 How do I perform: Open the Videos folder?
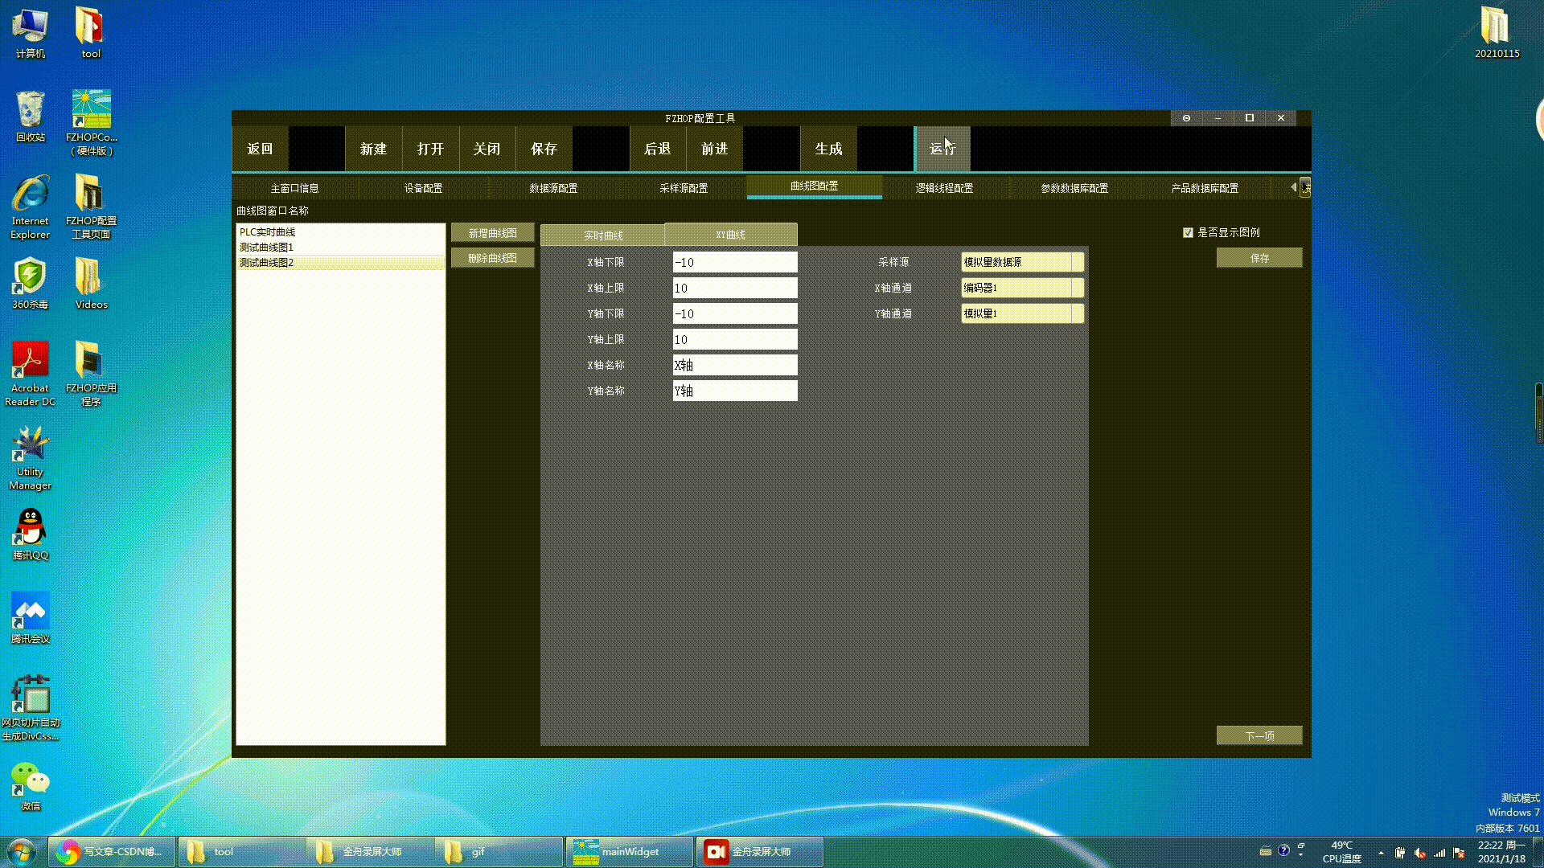91,284
